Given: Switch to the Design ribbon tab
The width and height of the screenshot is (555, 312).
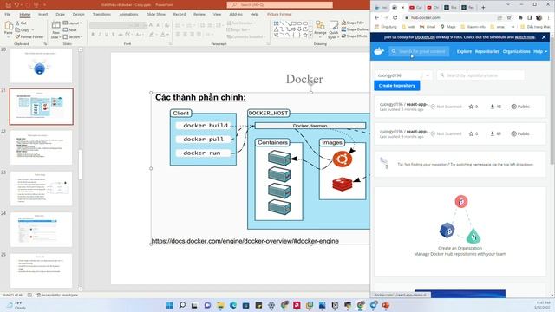Looking at the screenshot, I should click(78, 14).
